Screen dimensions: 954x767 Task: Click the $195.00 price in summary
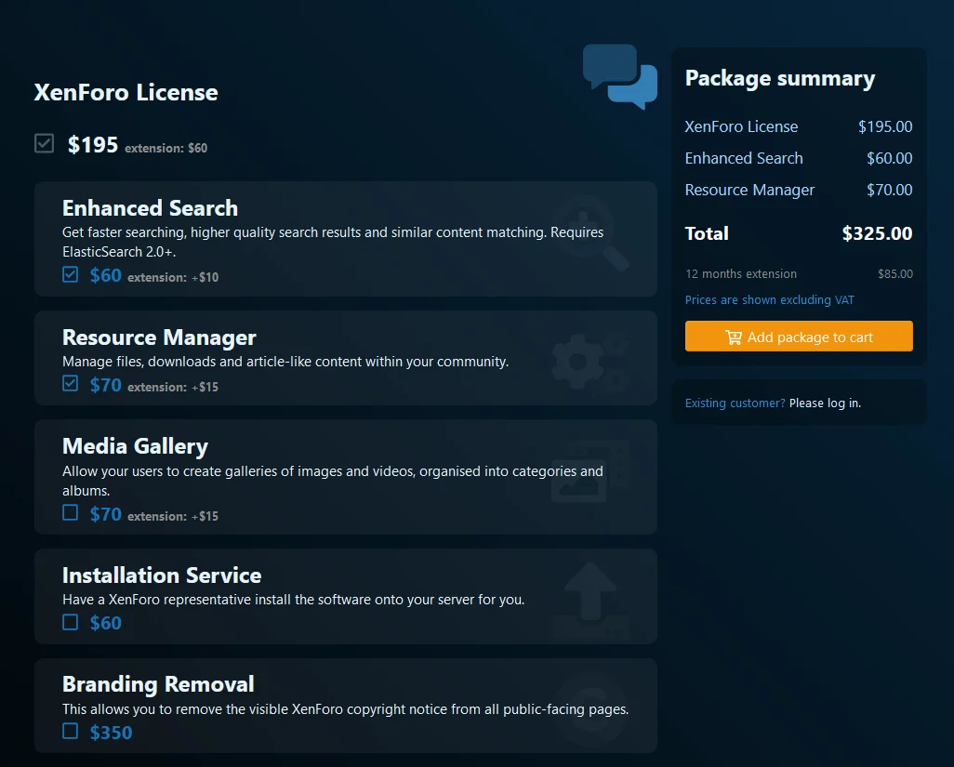coord(884,126)
